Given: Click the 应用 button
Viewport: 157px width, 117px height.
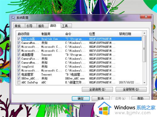Looking at the screenshot, I should pos(121,98).
